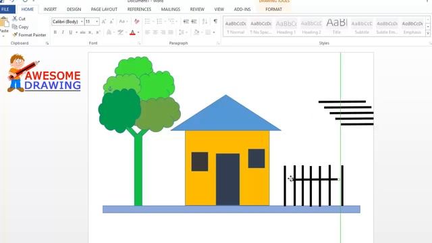The image size is (432, 243).
Task: Apply the red Font Color
Action: (x=132, y=32)
